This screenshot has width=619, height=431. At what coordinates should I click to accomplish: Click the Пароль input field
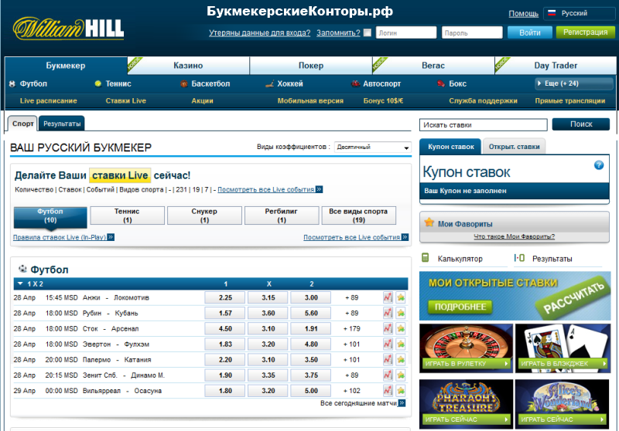(472, 32)
